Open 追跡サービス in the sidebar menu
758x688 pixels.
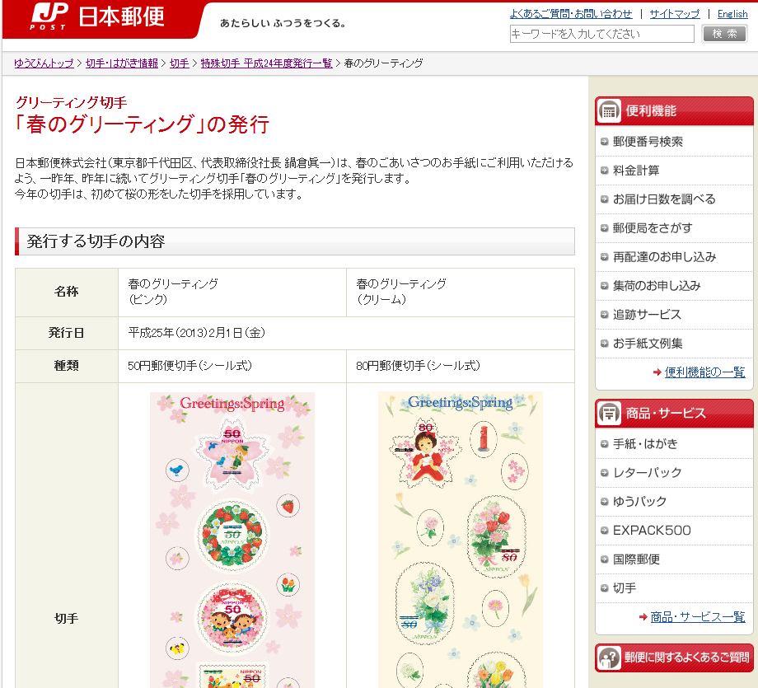647,315
